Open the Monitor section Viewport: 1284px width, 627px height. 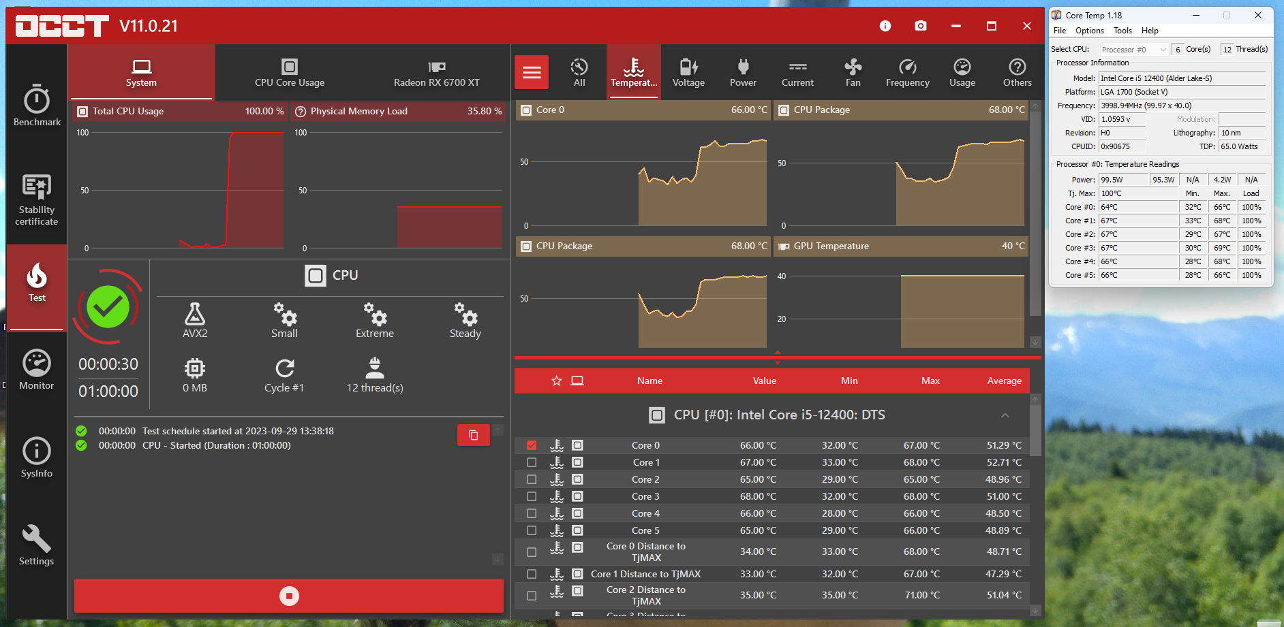(x=37, y=370)
